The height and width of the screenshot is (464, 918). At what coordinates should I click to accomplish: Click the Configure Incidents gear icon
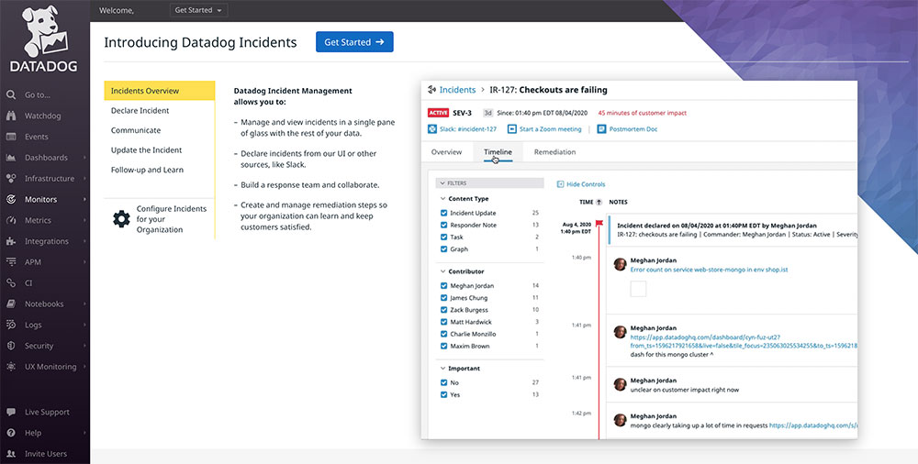click(x=121, y=219)
